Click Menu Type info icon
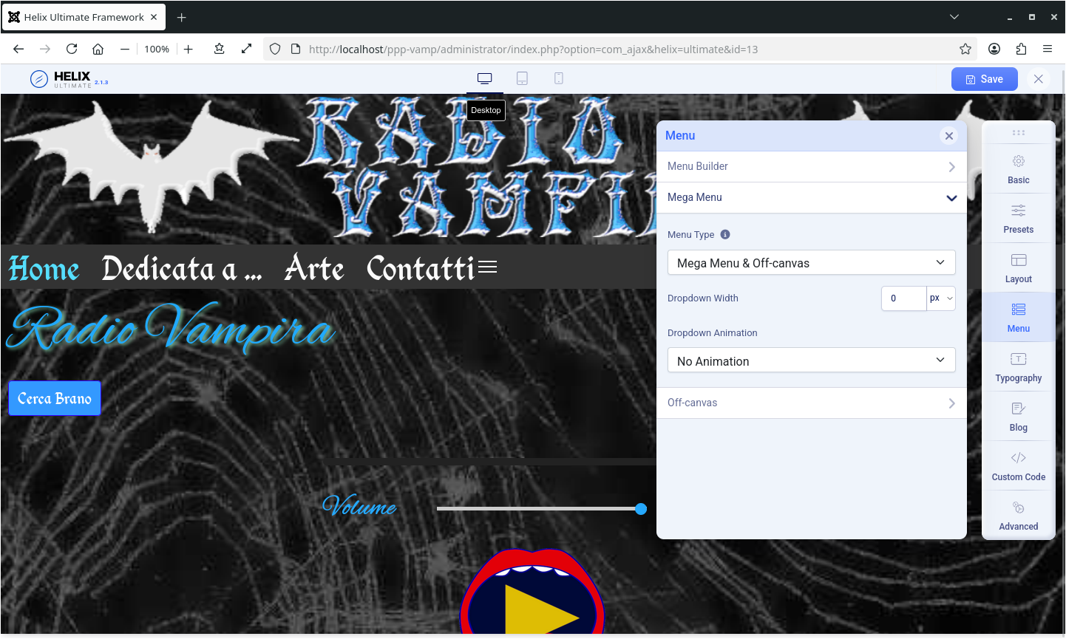 pos(725,235)
